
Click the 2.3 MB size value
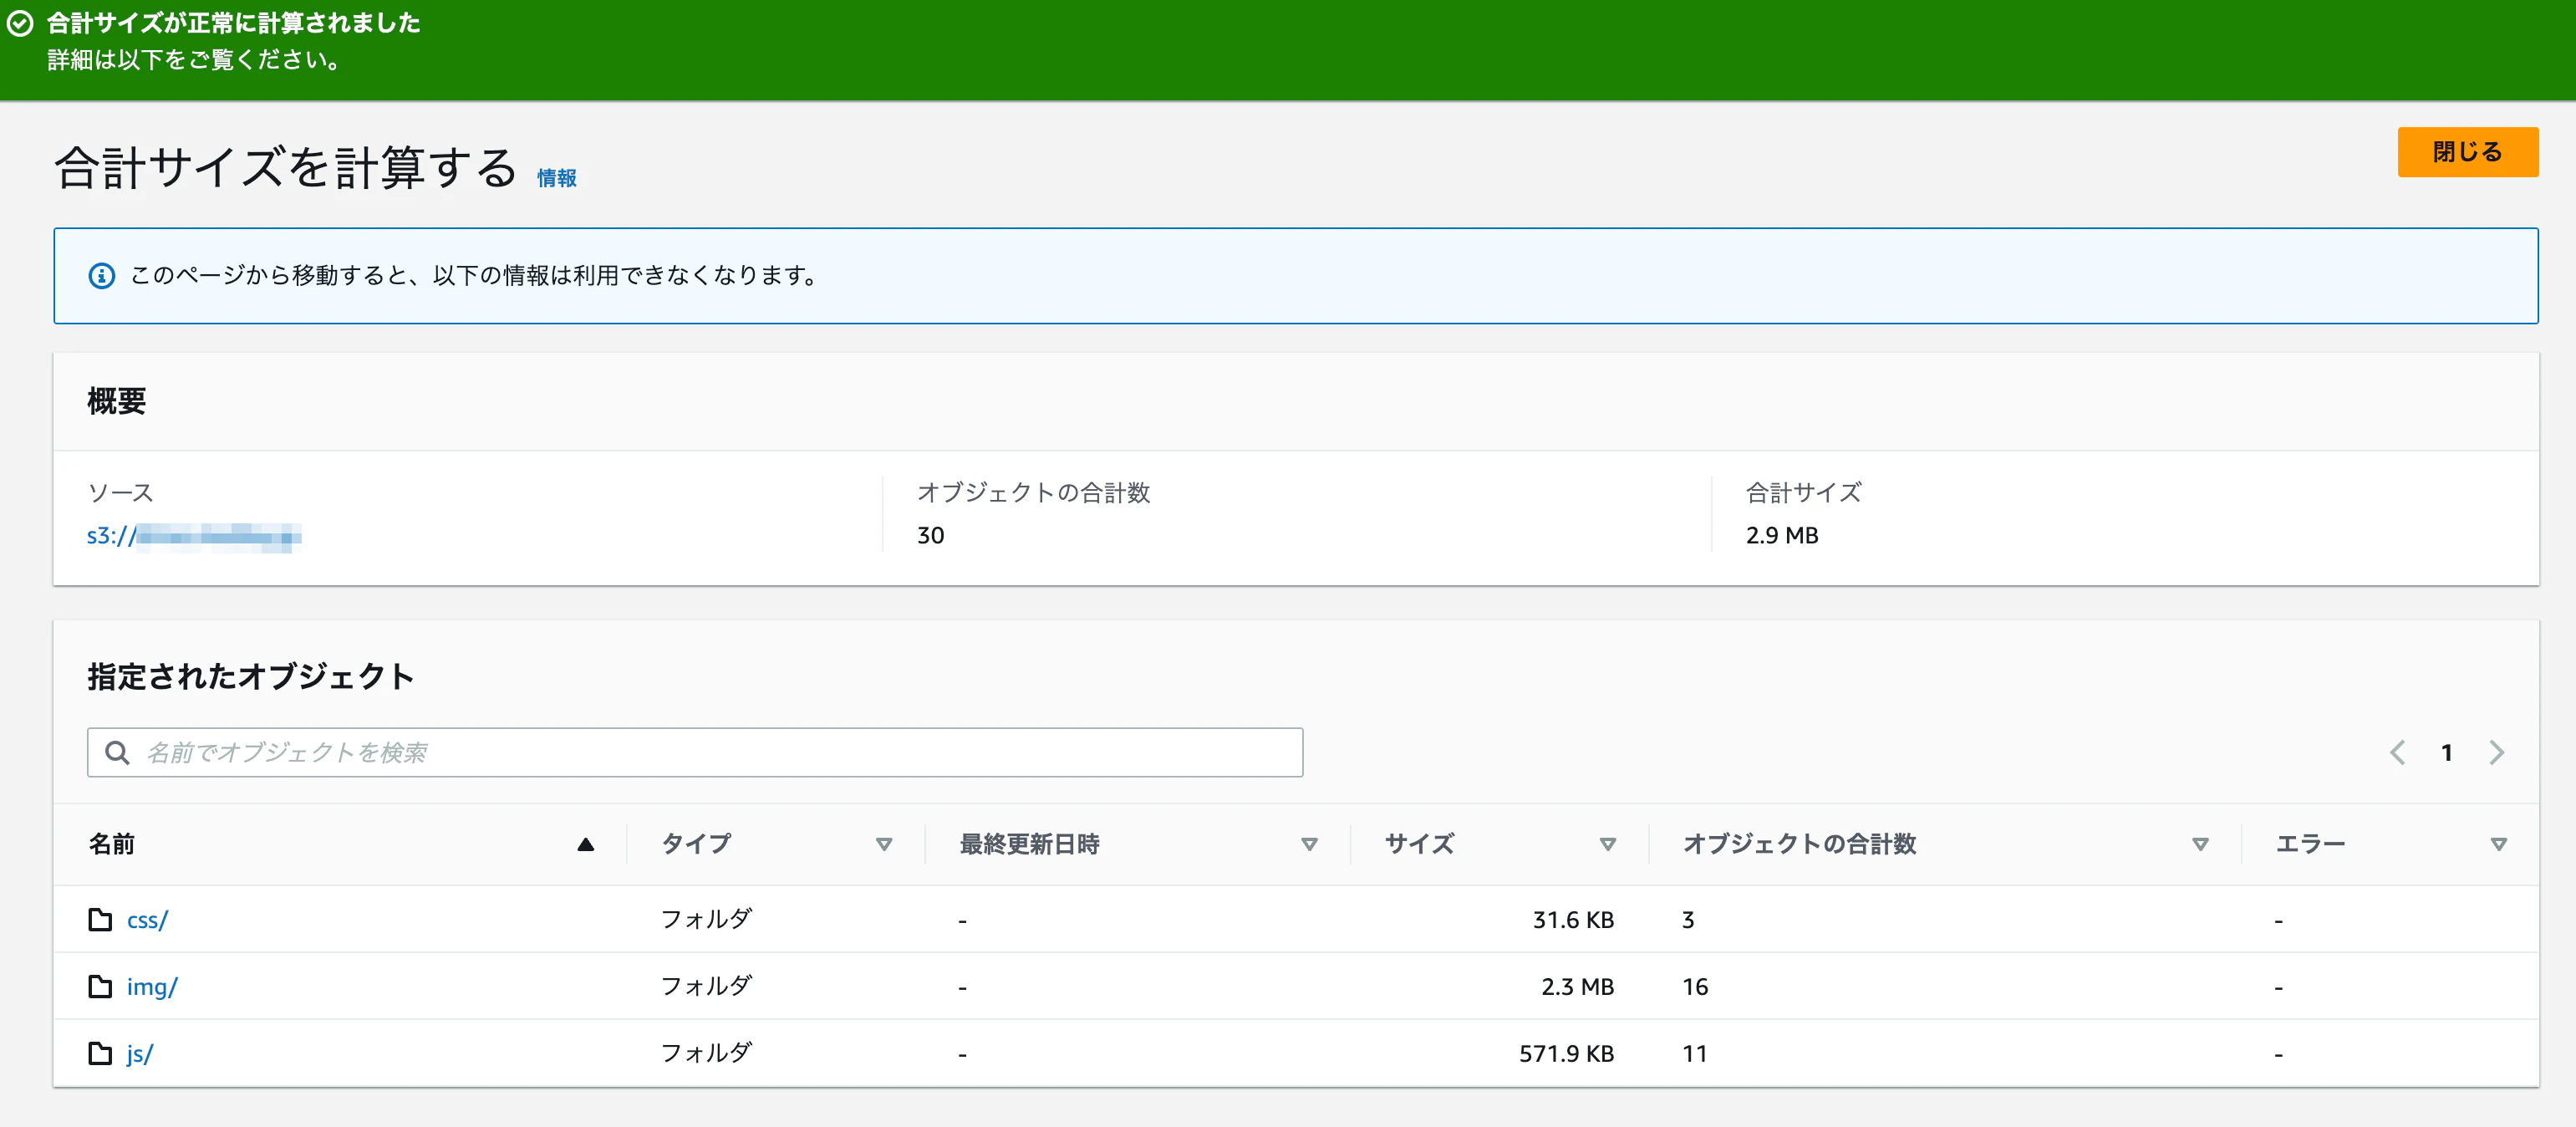tap(1577, 987)
